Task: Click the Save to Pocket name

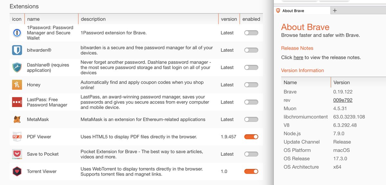Action: coord(43,154)
